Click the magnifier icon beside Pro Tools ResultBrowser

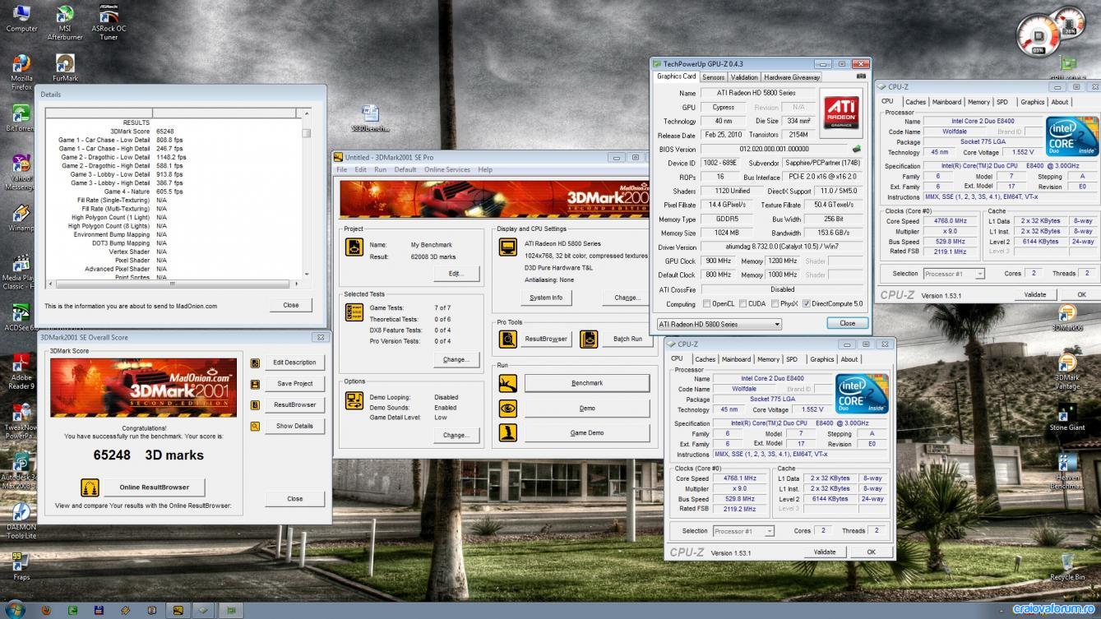[x=508, y=339]
